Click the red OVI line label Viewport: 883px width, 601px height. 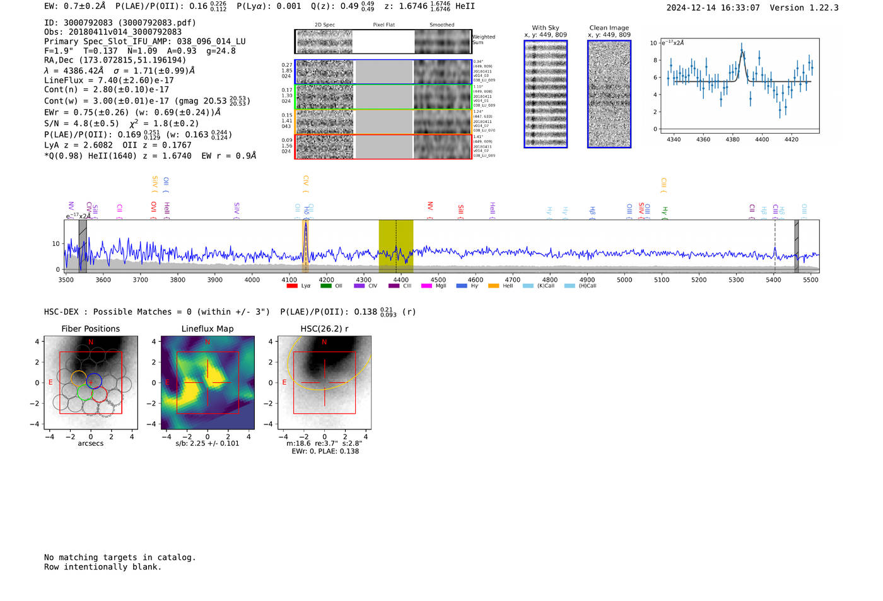[x=153, y=209]
